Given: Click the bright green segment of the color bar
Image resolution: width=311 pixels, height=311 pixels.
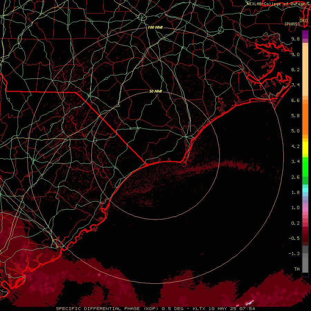Looking at the screenshot, I should [x=305, y=167].
